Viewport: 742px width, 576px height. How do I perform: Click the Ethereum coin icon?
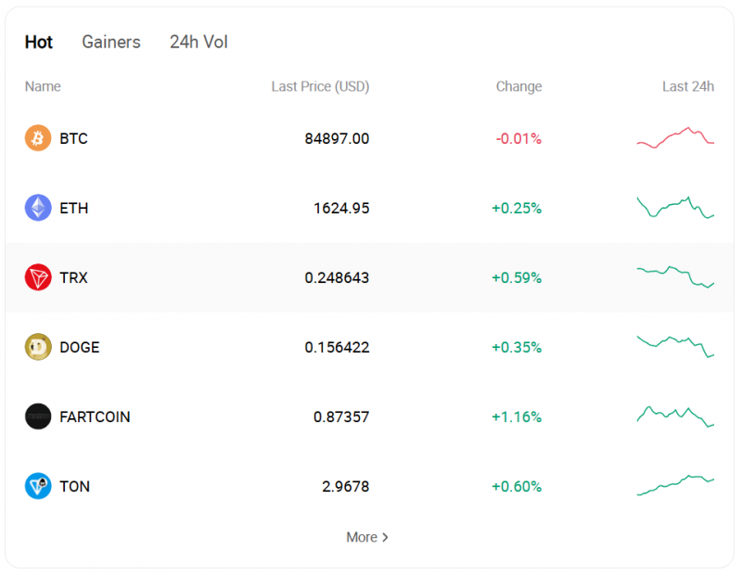click(x=38, y=208)
